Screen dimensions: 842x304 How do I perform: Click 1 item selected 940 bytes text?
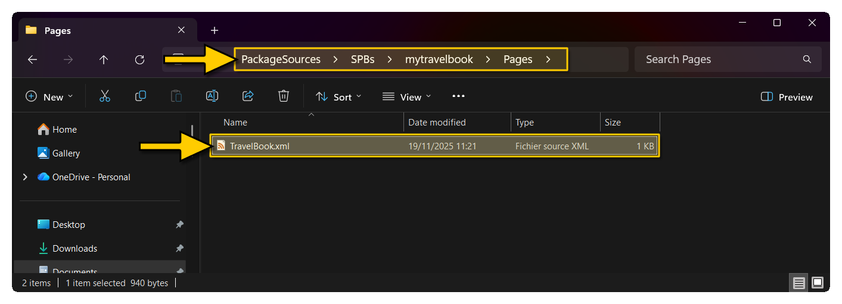pos(117,283)
